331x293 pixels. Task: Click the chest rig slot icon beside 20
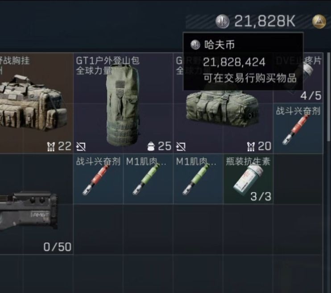click(x=251, y=146)
